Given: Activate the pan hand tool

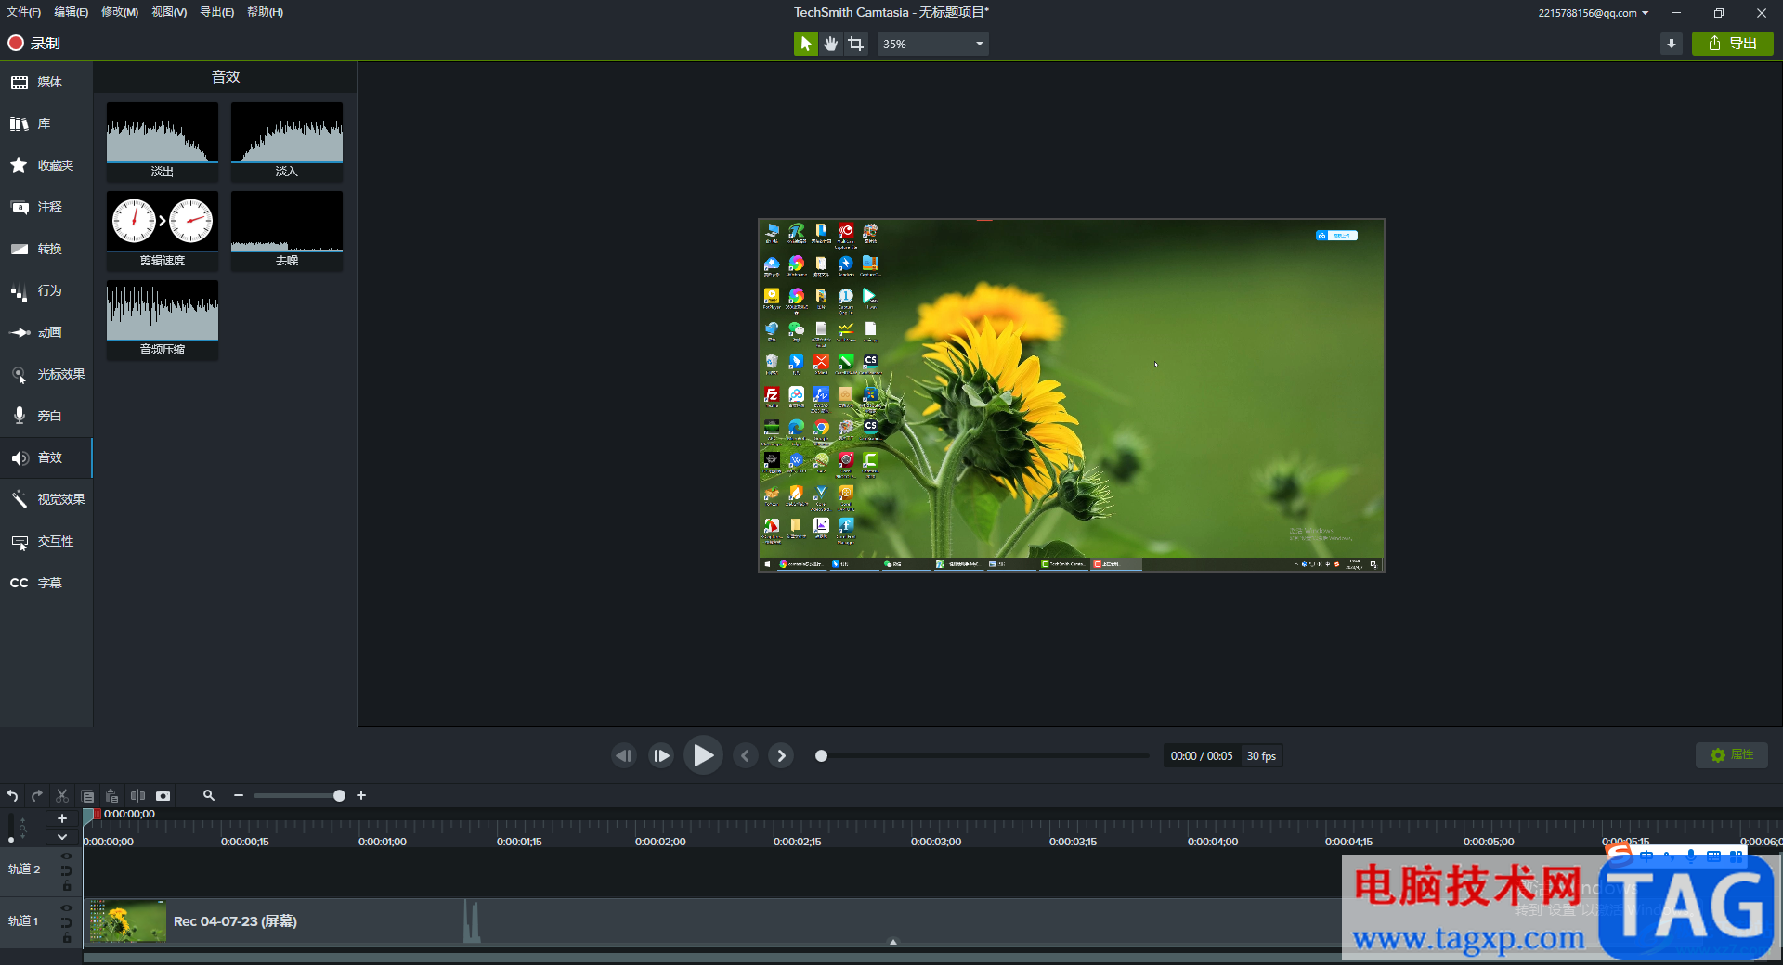Looking at the screenshot, I should [x=831, y=44].
